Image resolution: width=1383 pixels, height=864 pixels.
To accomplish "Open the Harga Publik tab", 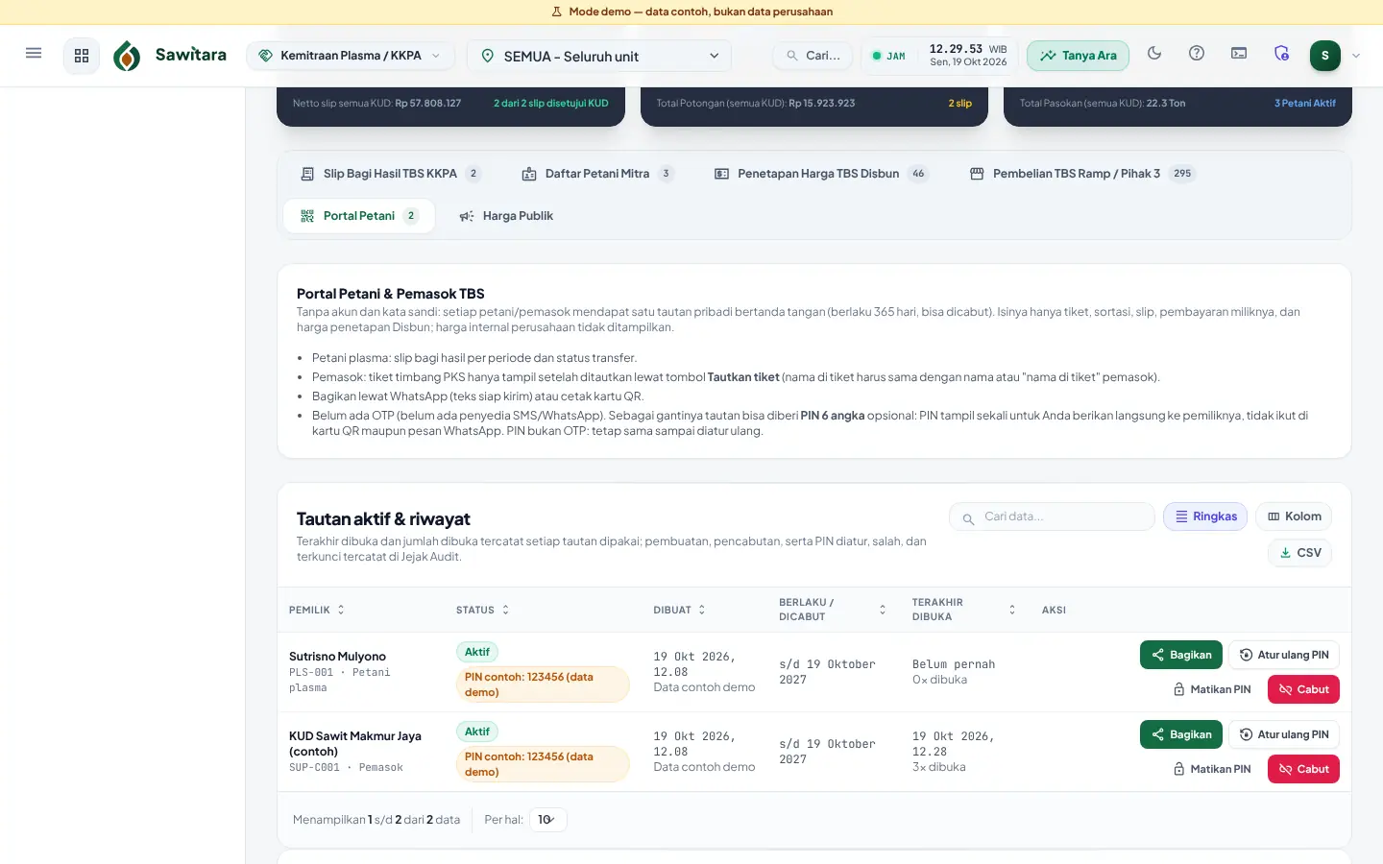I will pyautogui.click(x=506, y=216).
